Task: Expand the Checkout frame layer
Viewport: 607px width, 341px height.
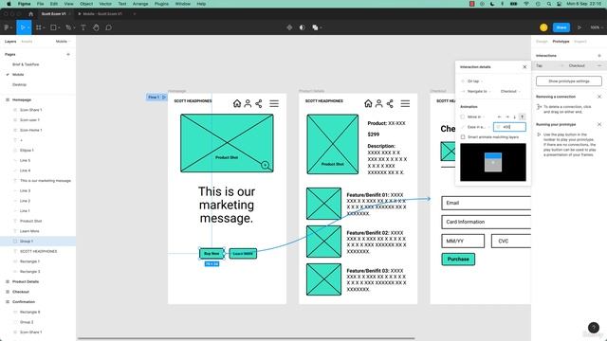Action: pyautogui.click(x=8, y=292)
